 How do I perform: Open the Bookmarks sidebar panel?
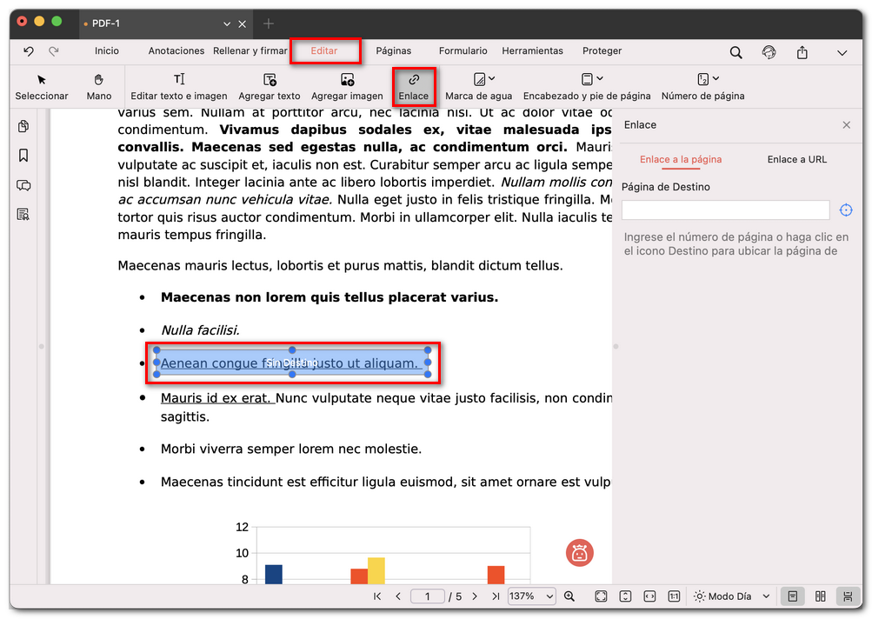pos(23,155)
